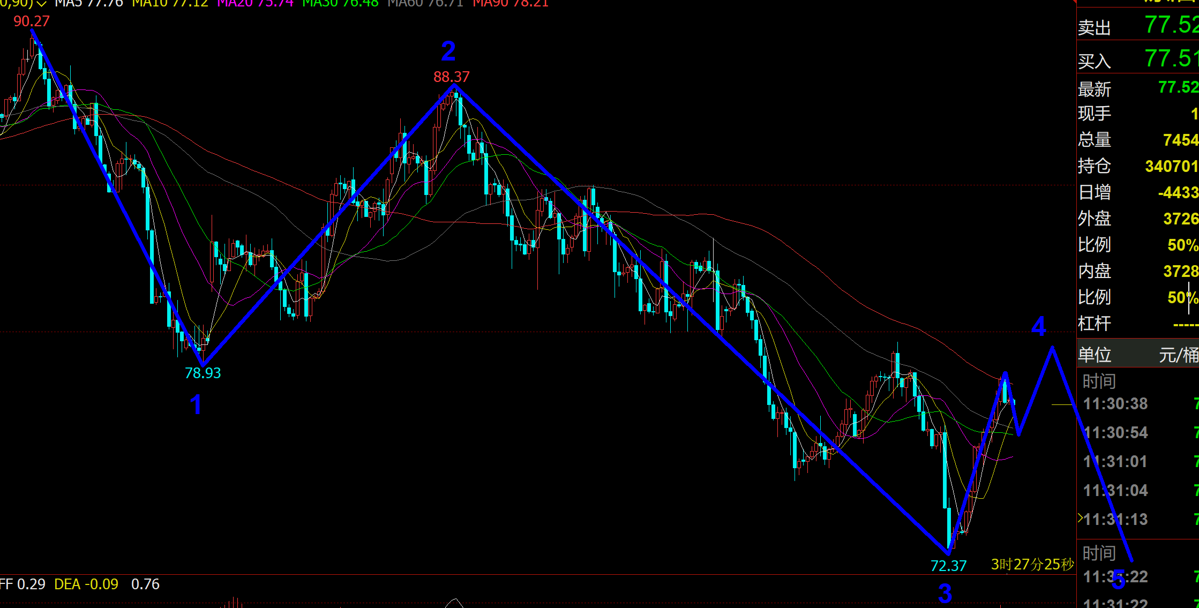This screenshot has height=608, width=1199.
Task: Click the 日增 value -4433
Action: 1178,192
